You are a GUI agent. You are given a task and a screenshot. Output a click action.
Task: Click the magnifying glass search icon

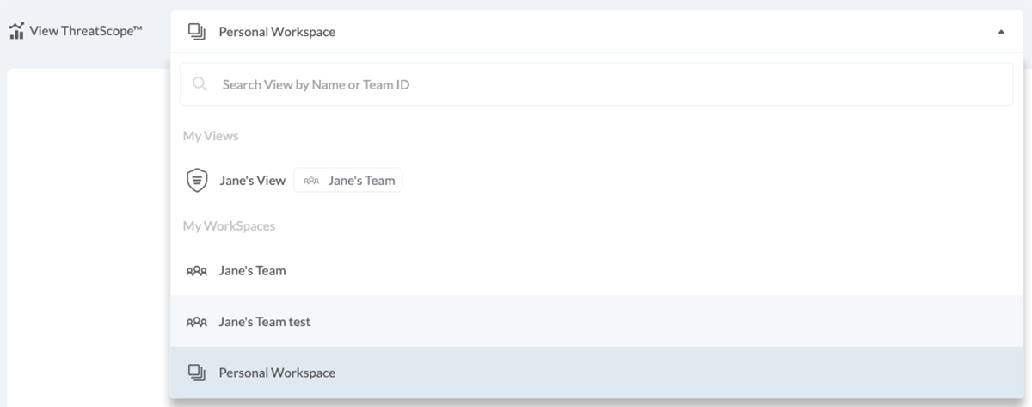200,84
